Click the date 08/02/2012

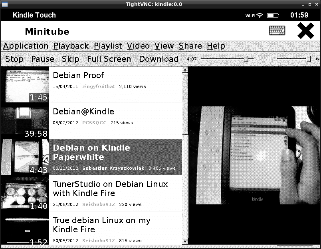pyautogui.click(x=65, y=123)
